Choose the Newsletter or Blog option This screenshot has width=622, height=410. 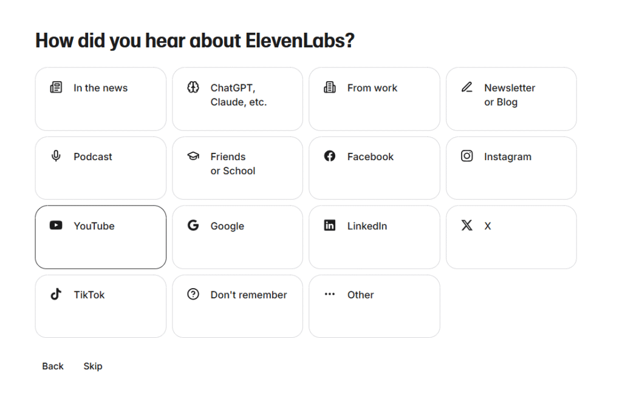(511, 99)
